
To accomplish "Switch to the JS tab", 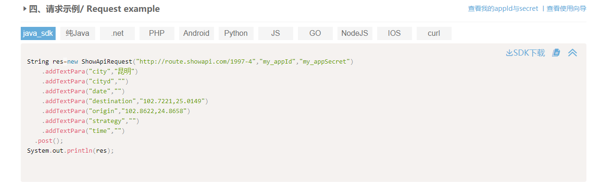I will pyautogui.click(x=276, y=33).
